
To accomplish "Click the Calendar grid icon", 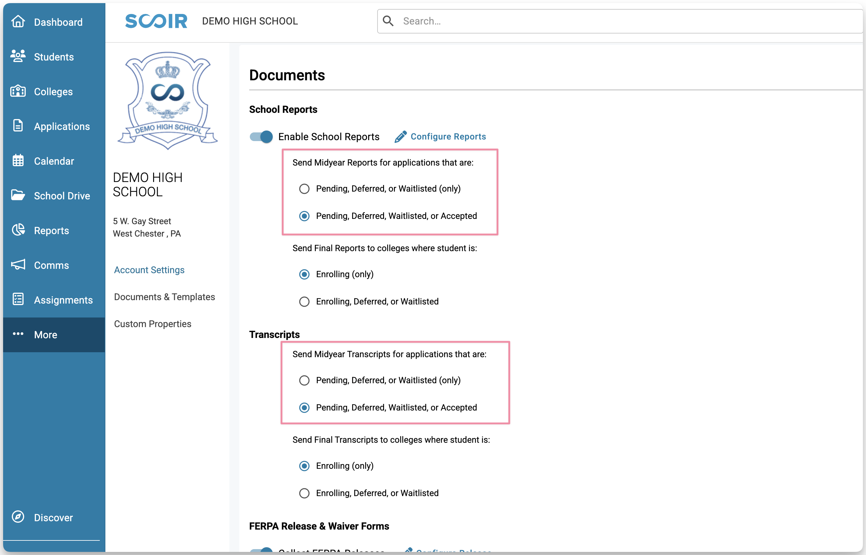I will (x=18, y=161).
